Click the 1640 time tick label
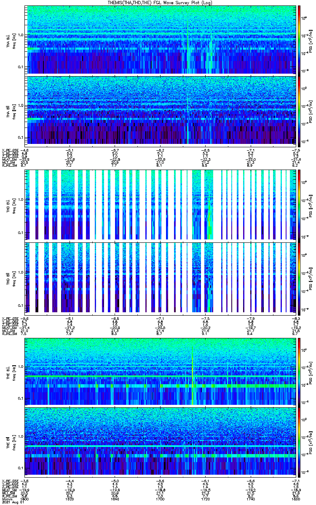Screen dimensions: 316x505 click(x=116, y=499)
